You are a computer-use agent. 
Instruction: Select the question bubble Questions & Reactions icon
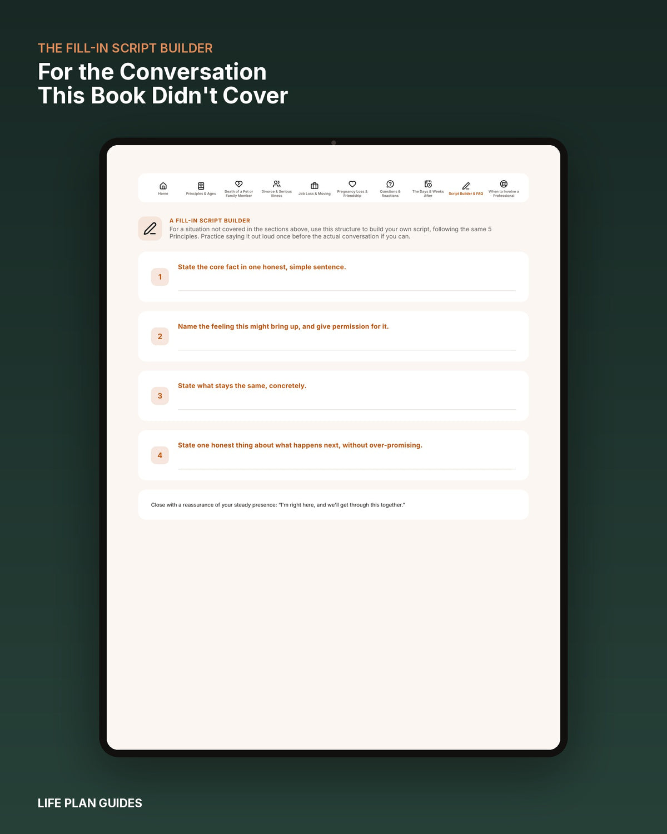(390, 184)
